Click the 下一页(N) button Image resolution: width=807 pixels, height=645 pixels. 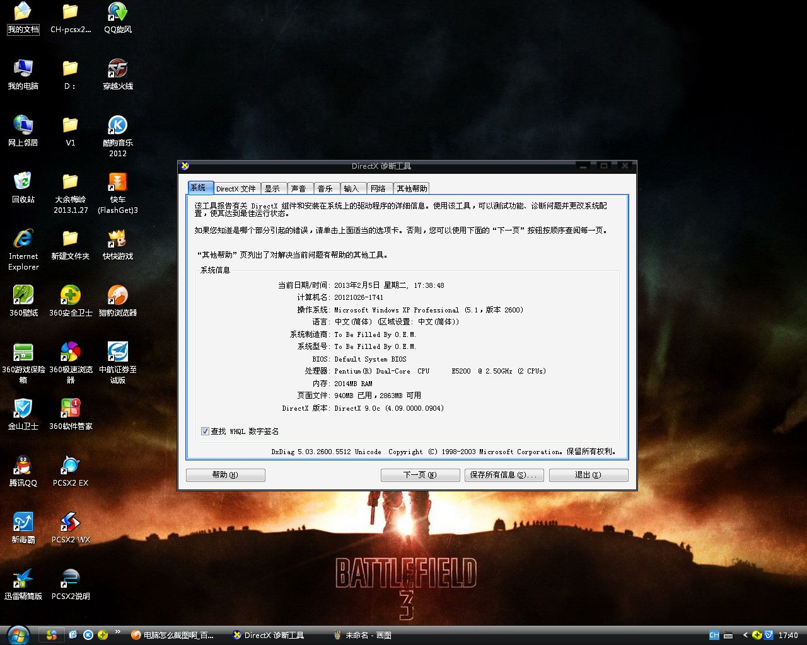pyautogui.click(x=421, y=475)
